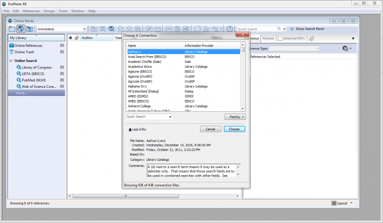Open EndNote Help question-mark icon
Viewport: 383px width, 223px height.
pyautogui.click(x=230, y=29)
